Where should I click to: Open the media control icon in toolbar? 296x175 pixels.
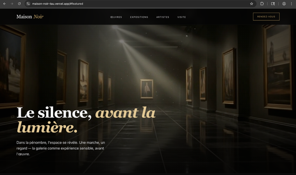pyautogui.click(x=273, y=4)
